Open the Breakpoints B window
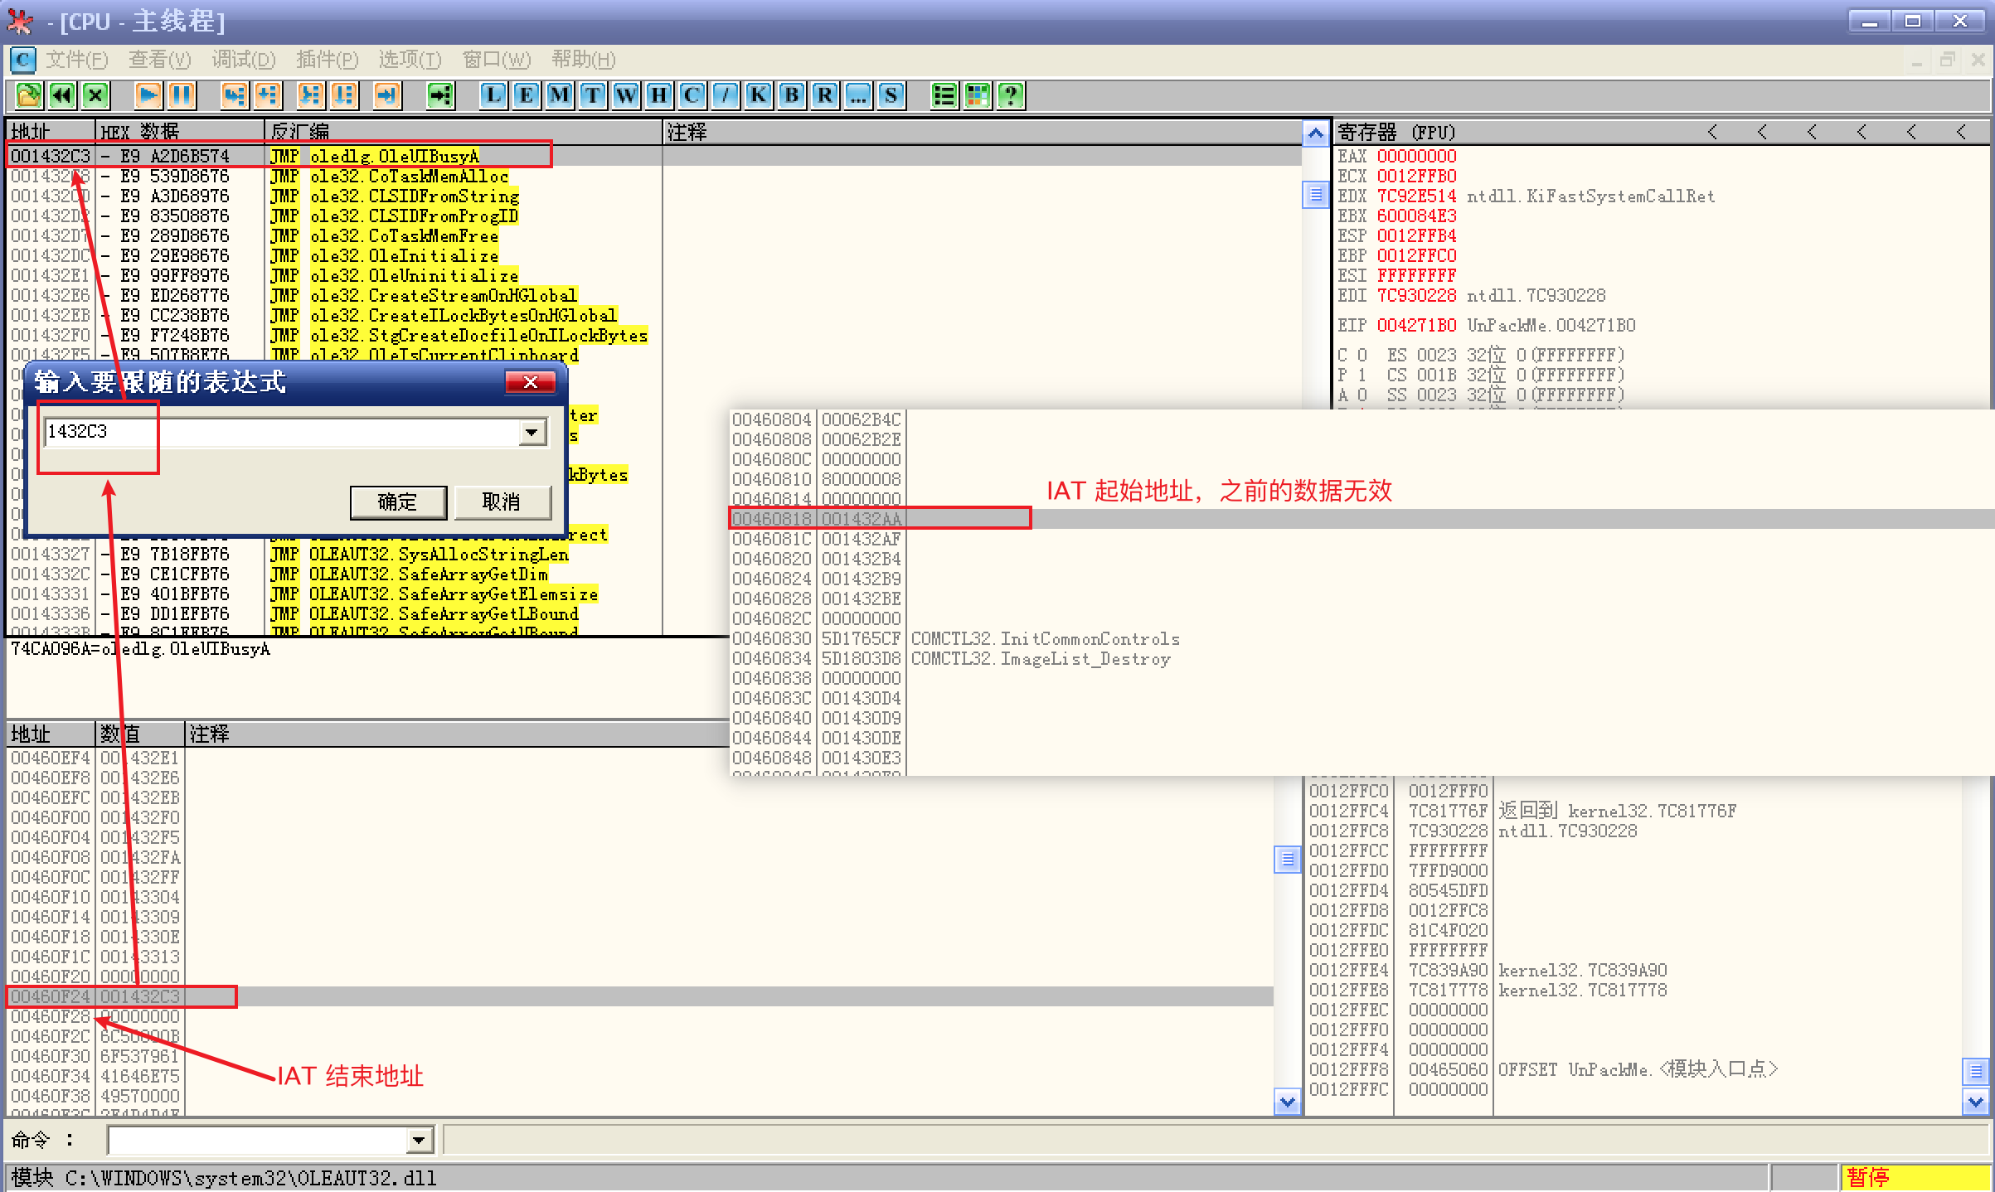This screenshot has height=1192, width=1995. click(792, 95)
